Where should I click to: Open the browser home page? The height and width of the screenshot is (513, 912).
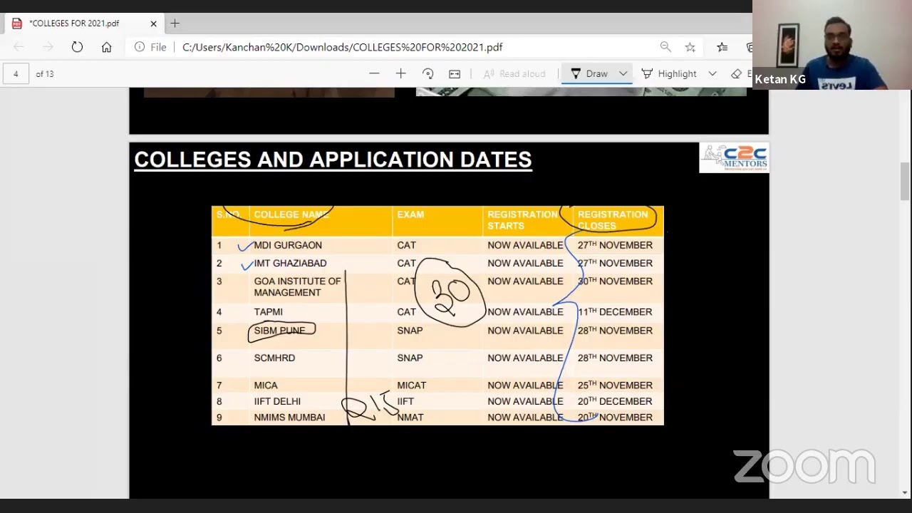coord(106,47)
